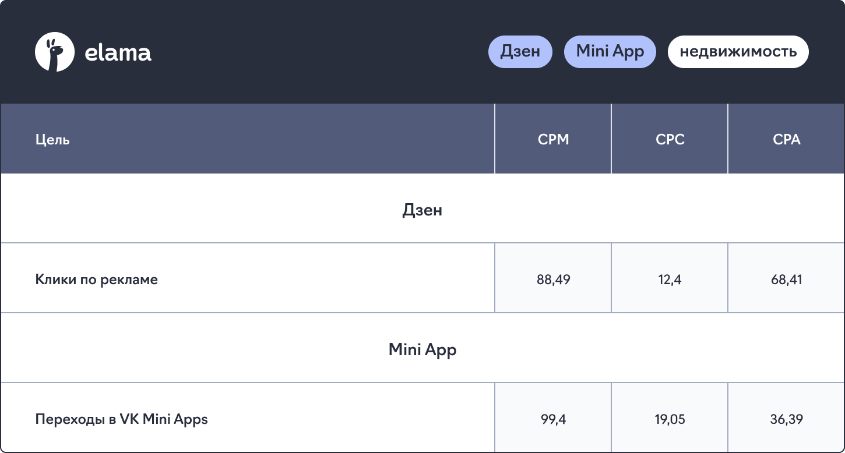This screenshot has width=845, height=453.
Task: Click the CPA value 68,41
Action: pyautogui.click(x=786, y=279)
